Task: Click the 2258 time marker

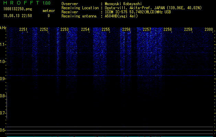Action: (x=168, y=29)
